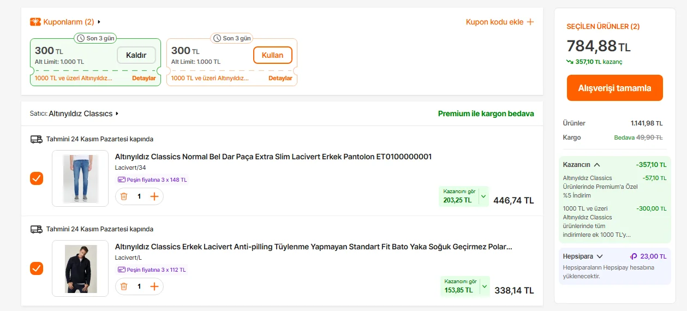
Task: Uncheck the Pantolon product checkbox
Action: [x=37, y=178]
